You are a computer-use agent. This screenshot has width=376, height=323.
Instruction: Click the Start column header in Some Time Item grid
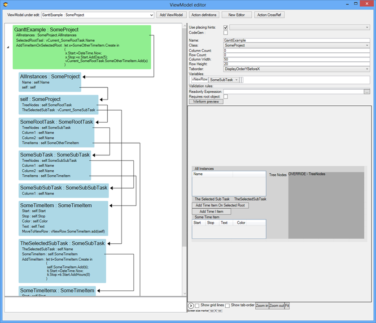tap(199, 223)
